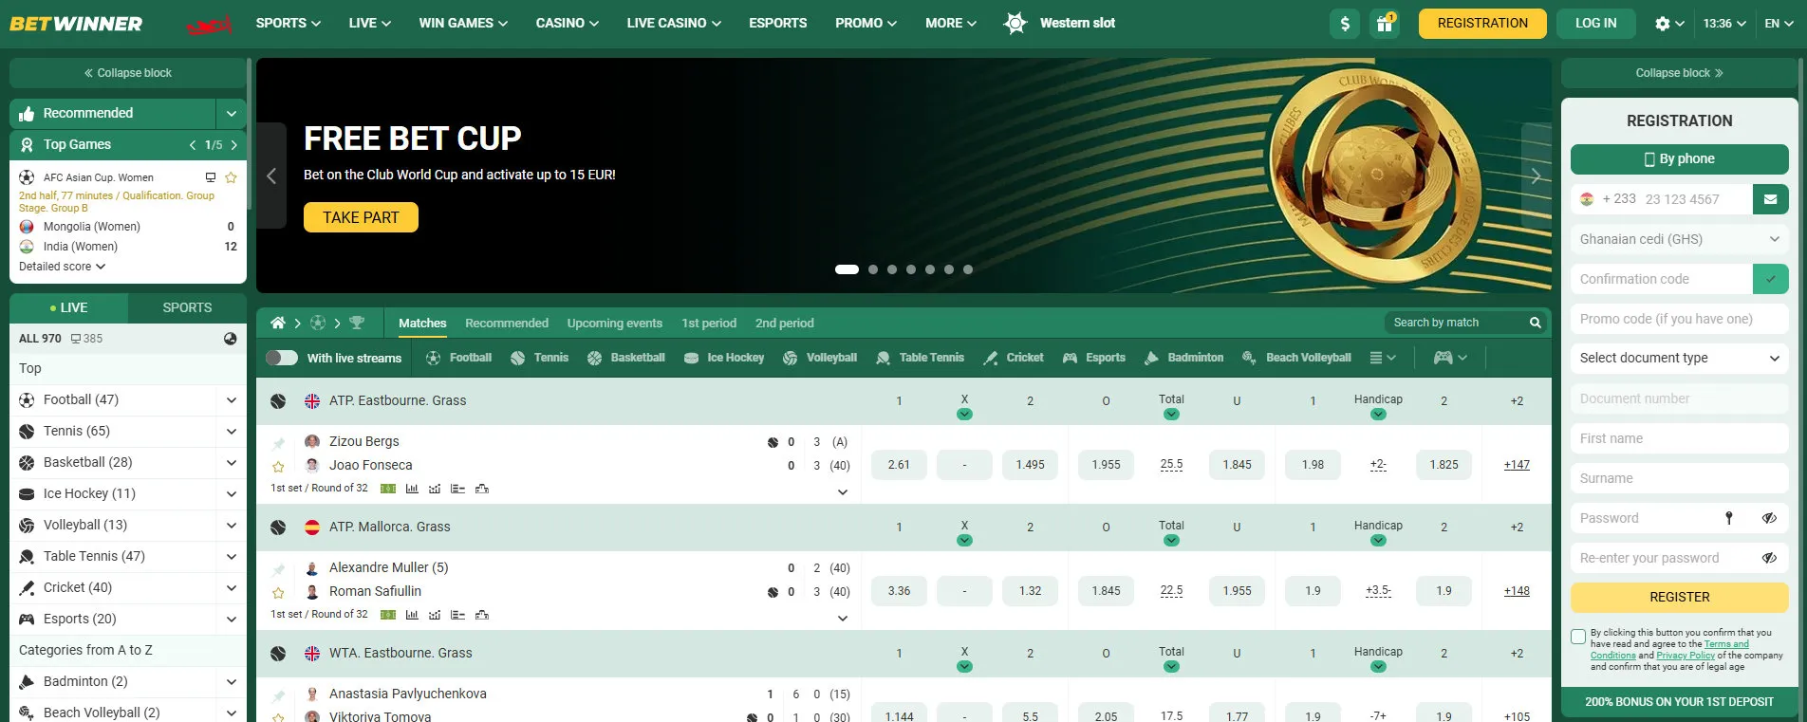
Task: Filter by Ice Hockey in sports bar
Action: click(723, 358)
